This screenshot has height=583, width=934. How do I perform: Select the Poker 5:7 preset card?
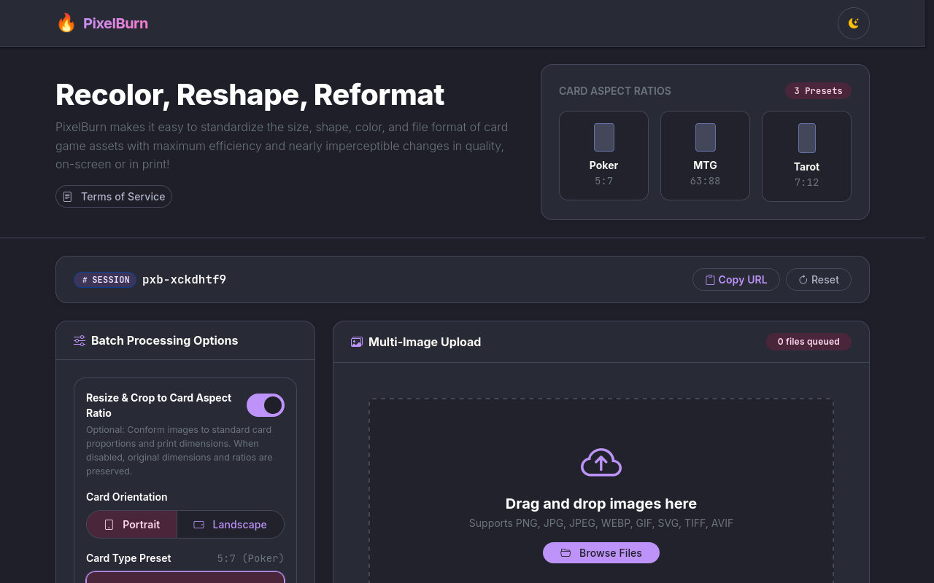click(603, 155)
